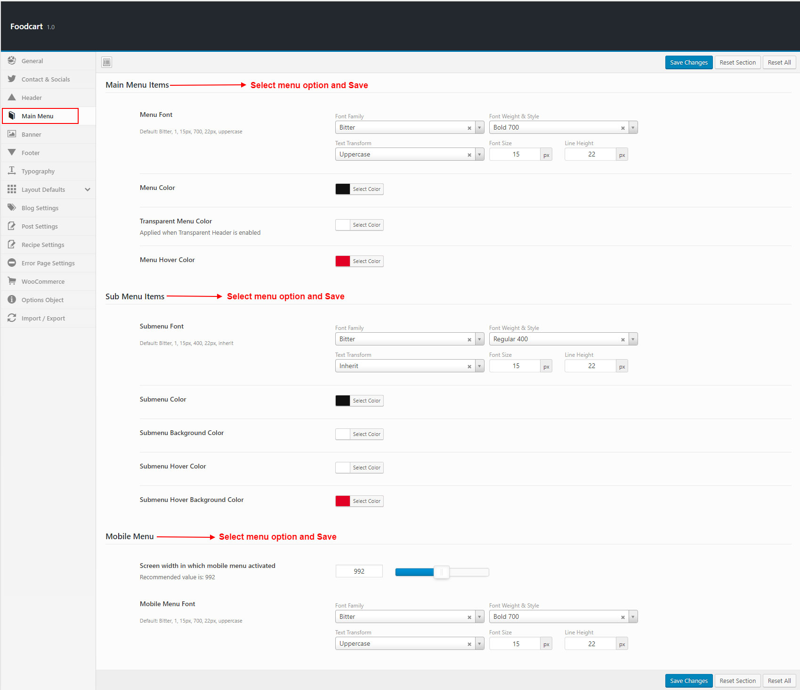The image size is (800, 690).
Task: Open Mobile Menu Font family dropdown
Action: tap(479, 617)
